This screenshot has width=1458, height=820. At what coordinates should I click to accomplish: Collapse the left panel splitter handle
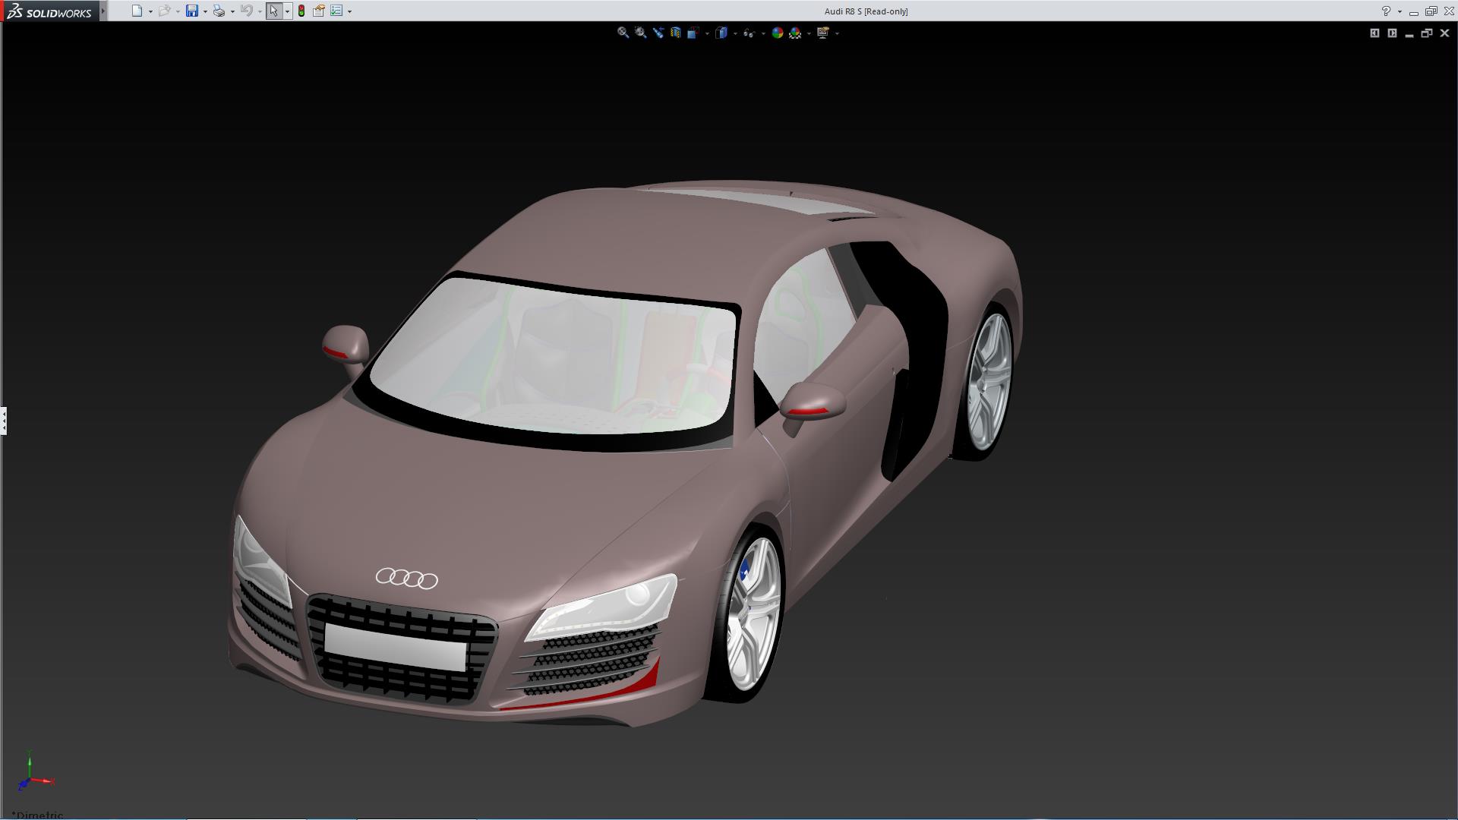pos(4,420)
